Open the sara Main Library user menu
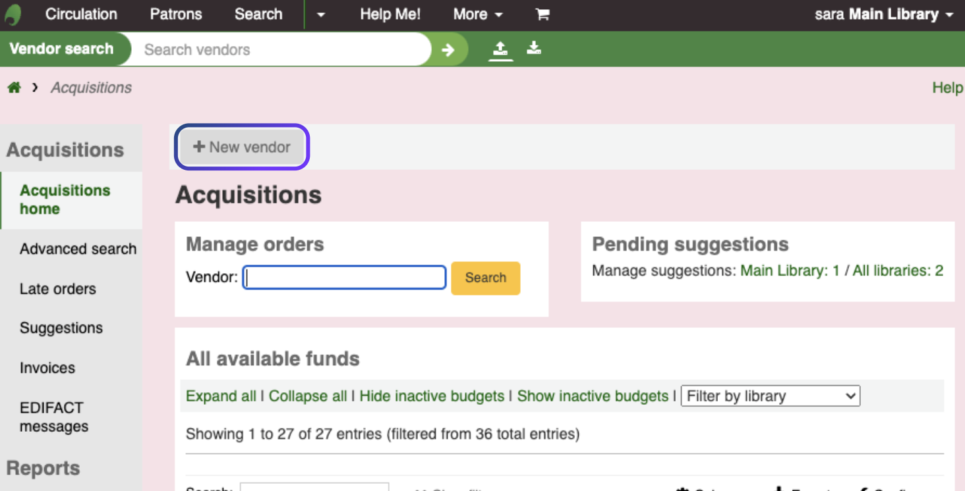The width and height of the screenshot is (965, 491). [x=883, y=14]
